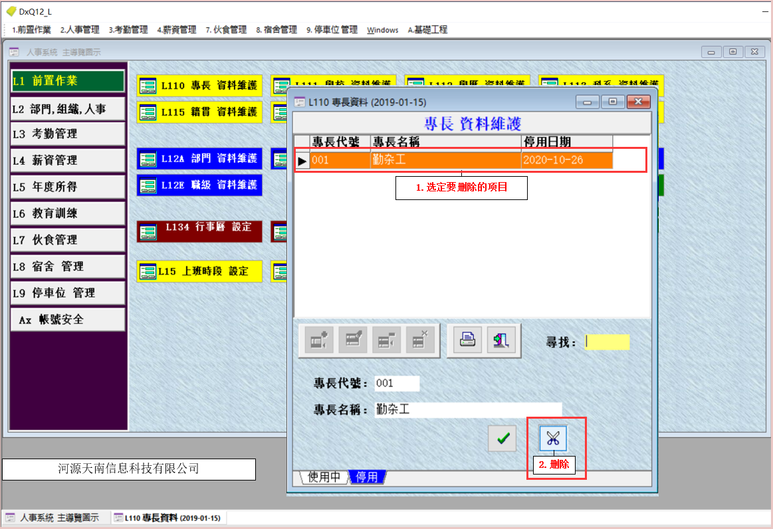Click the scissors delete button
This screenshot has width=773, height=529.
click(553, 439)
